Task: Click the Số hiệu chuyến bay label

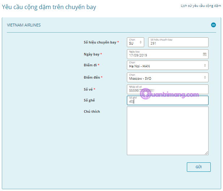Action: [x=101, y=42]
